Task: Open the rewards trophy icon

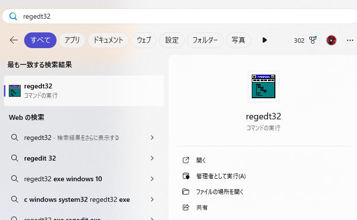Action: (x=313, y=40)
